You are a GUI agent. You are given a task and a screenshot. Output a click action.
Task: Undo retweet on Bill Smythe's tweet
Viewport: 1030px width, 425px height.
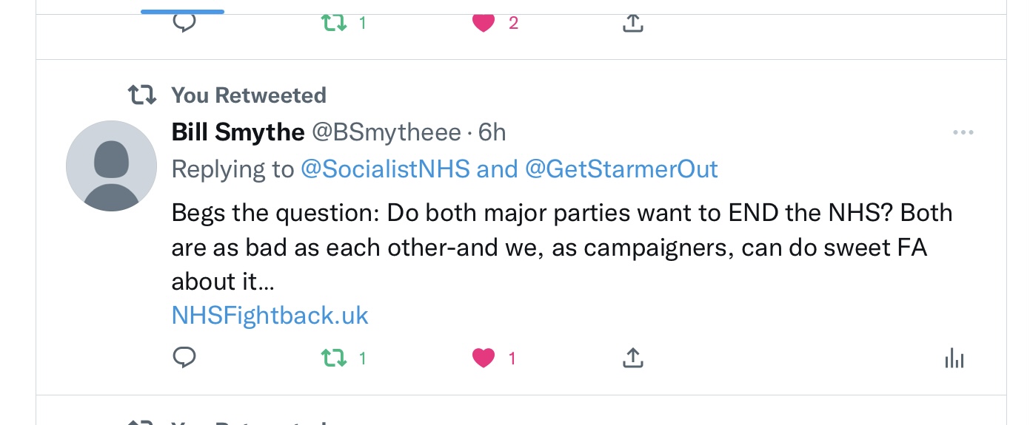tap(334, 358)
